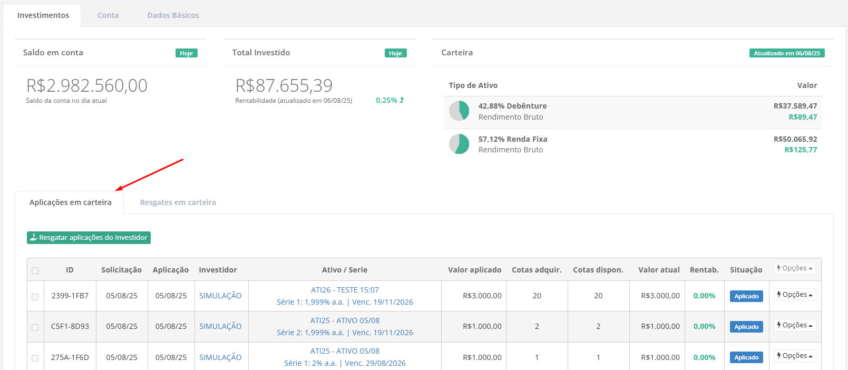848x370 pixels.
Task: Click the Debênture pie chart icon
Action: pos(459,111)
